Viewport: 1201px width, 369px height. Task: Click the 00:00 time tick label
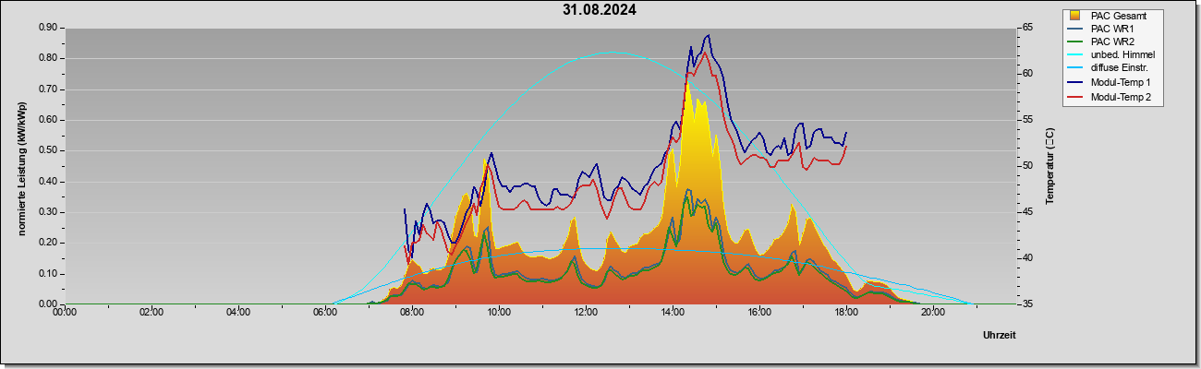(65, 314)
